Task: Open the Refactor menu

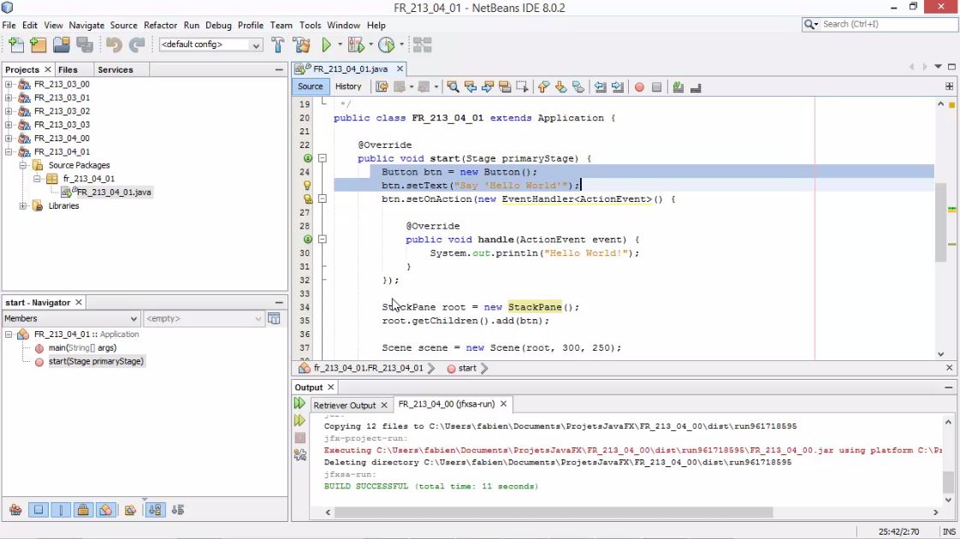Action: (160, 25)
